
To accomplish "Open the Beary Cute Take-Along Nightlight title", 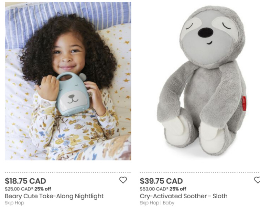I will point(54,196).
